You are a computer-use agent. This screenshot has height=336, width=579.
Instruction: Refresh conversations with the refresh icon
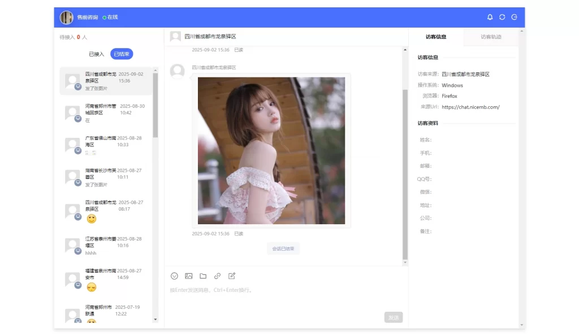[x=502, y=17]
